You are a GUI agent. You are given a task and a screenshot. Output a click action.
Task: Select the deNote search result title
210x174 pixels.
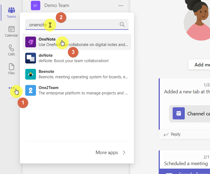pyautogui.click(x=46, y=55)
